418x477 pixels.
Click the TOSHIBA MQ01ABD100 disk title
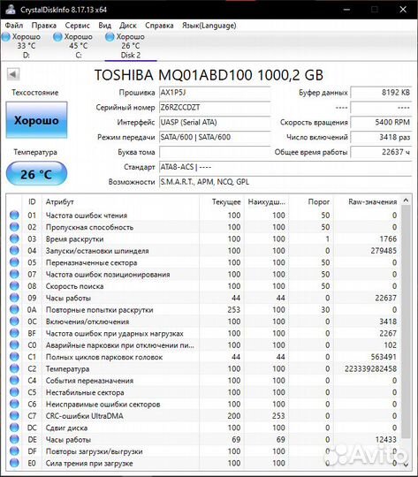(x=209, y=75)
